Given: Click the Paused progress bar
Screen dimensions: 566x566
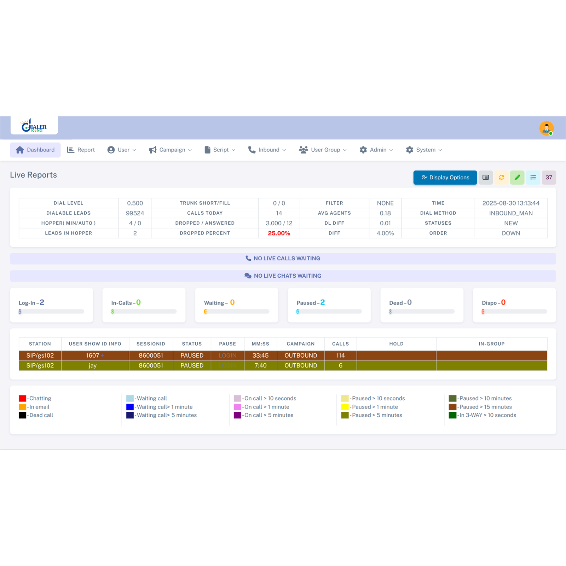Looking at the screenshot, I should click(329, 312).
